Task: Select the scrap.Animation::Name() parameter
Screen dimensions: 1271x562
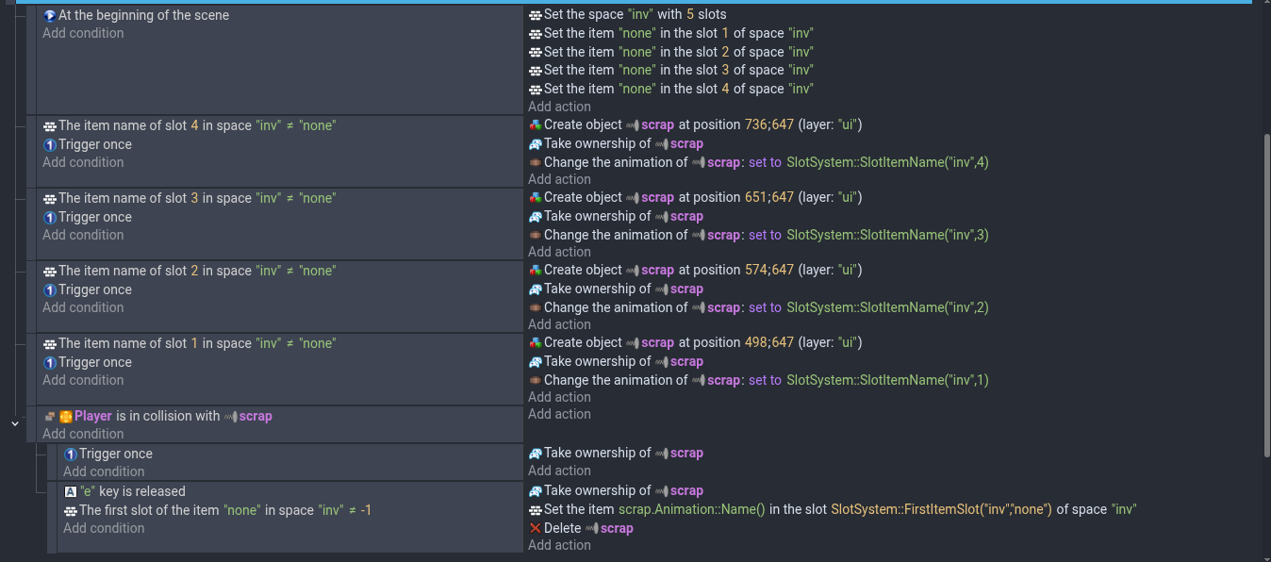Action: 691,509
